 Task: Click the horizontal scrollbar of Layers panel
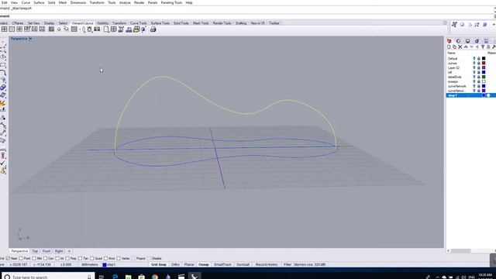[x=461, y=251]
